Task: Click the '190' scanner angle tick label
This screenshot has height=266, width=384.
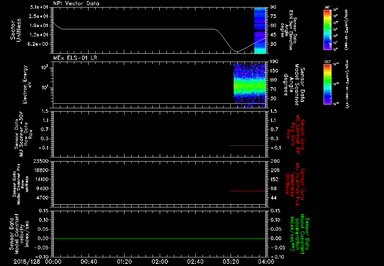Action: pyautogui.click(x=275, y=62)
